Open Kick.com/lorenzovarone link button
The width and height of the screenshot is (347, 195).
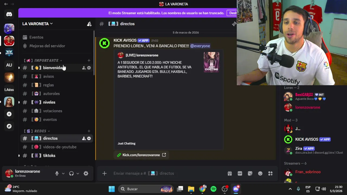pyautogui.click(x=141, y=155)
